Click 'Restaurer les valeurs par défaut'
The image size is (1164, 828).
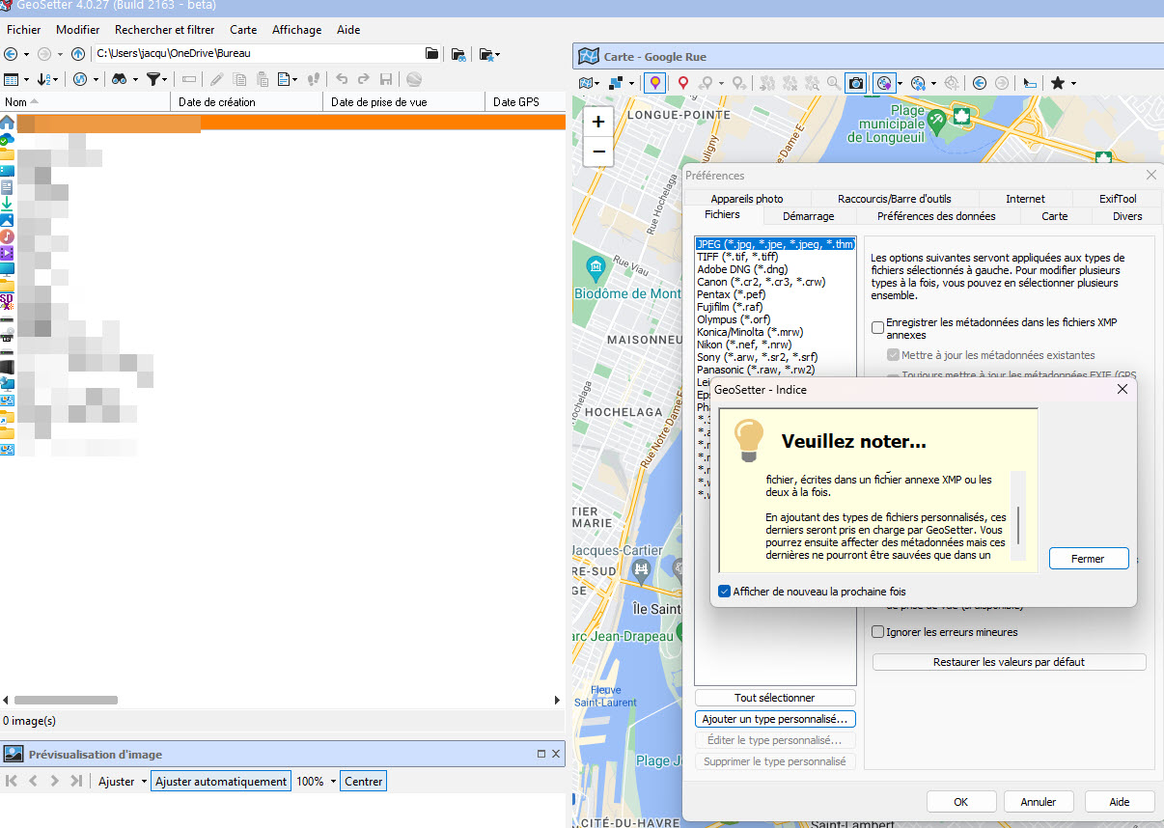1009,662
